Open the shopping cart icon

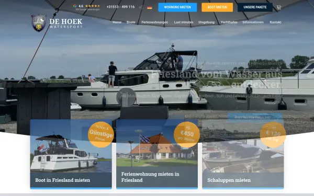tap(279, 7)
